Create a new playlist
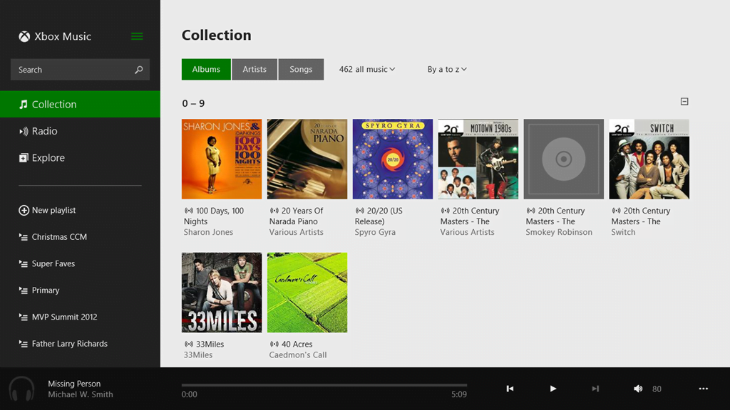The image size is (730, 410). click(x=53, y=211)
